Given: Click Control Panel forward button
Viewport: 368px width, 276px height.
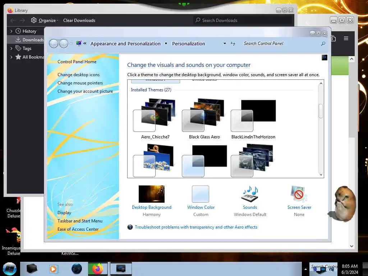Looking at the screenshot, I should pos(64,43).
